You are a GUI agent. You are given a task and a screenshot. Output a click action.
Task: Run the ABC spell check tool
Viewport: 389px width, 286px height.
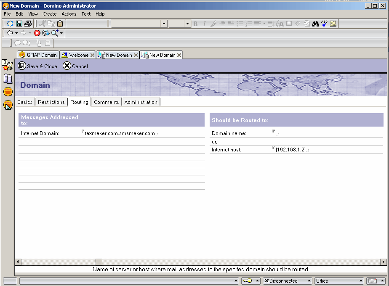(324, 24)
